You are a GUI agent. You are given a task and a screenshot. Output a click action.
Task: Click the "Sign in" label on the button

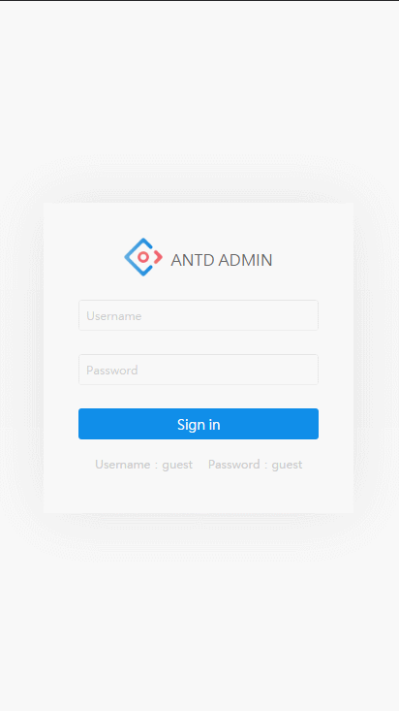pyautogui.click(x=199, y=425)
